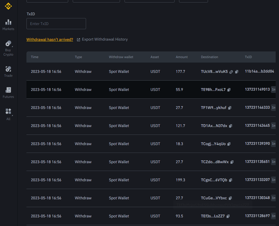The height and width of the screenshot is (226, 279).
Task: Copy destination address TCZdo...d8wWx
Action: 232,162
